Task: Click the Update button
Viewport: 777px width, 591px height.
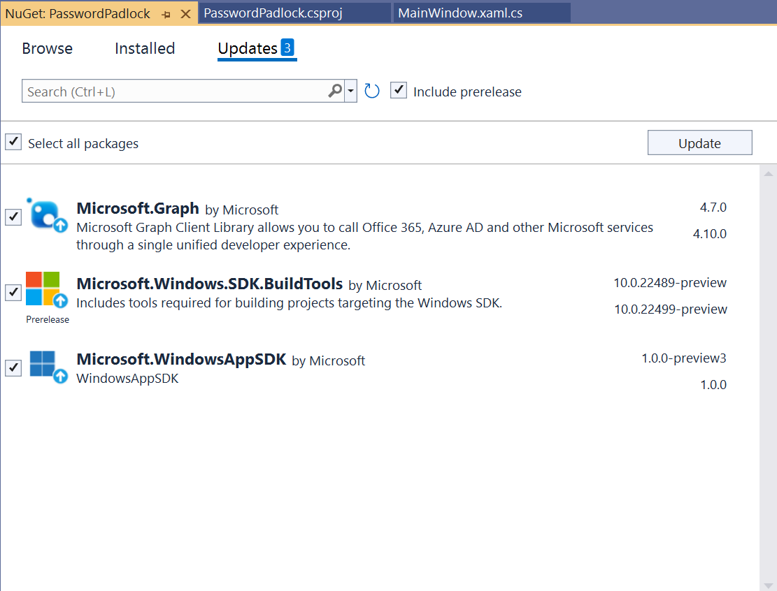Action: point(699,143)
